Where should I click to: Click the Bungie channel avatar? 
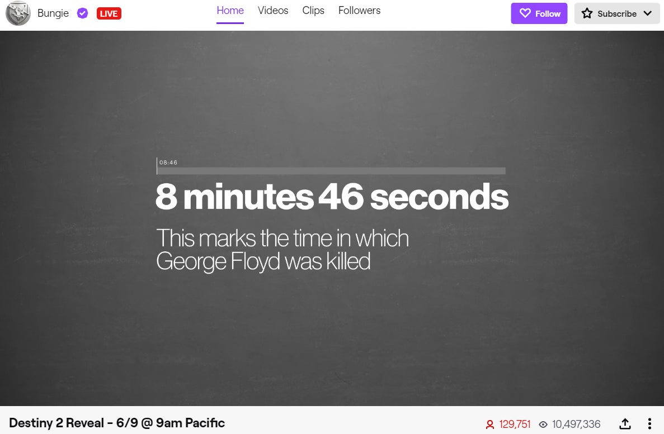coord(18,13)
